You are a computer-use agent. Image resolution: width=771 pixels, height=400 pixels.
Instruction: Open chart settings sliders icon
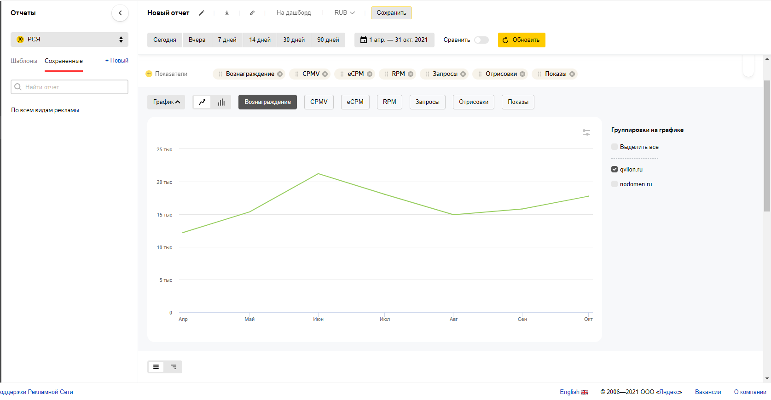(x=586, y=132)
